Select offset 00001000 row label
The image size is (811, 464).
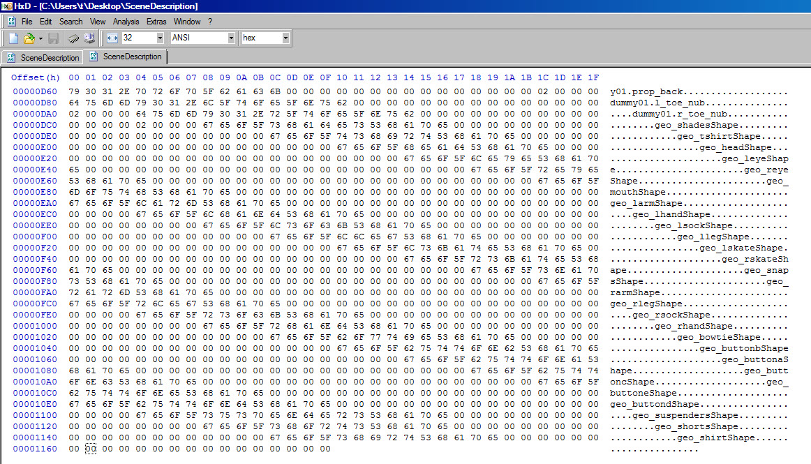35,326
